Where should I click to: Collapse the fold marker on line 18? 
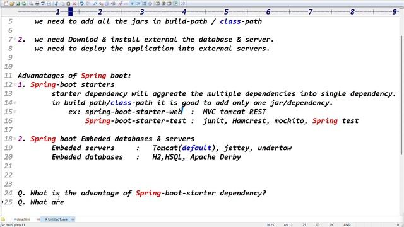coord(15,139)
